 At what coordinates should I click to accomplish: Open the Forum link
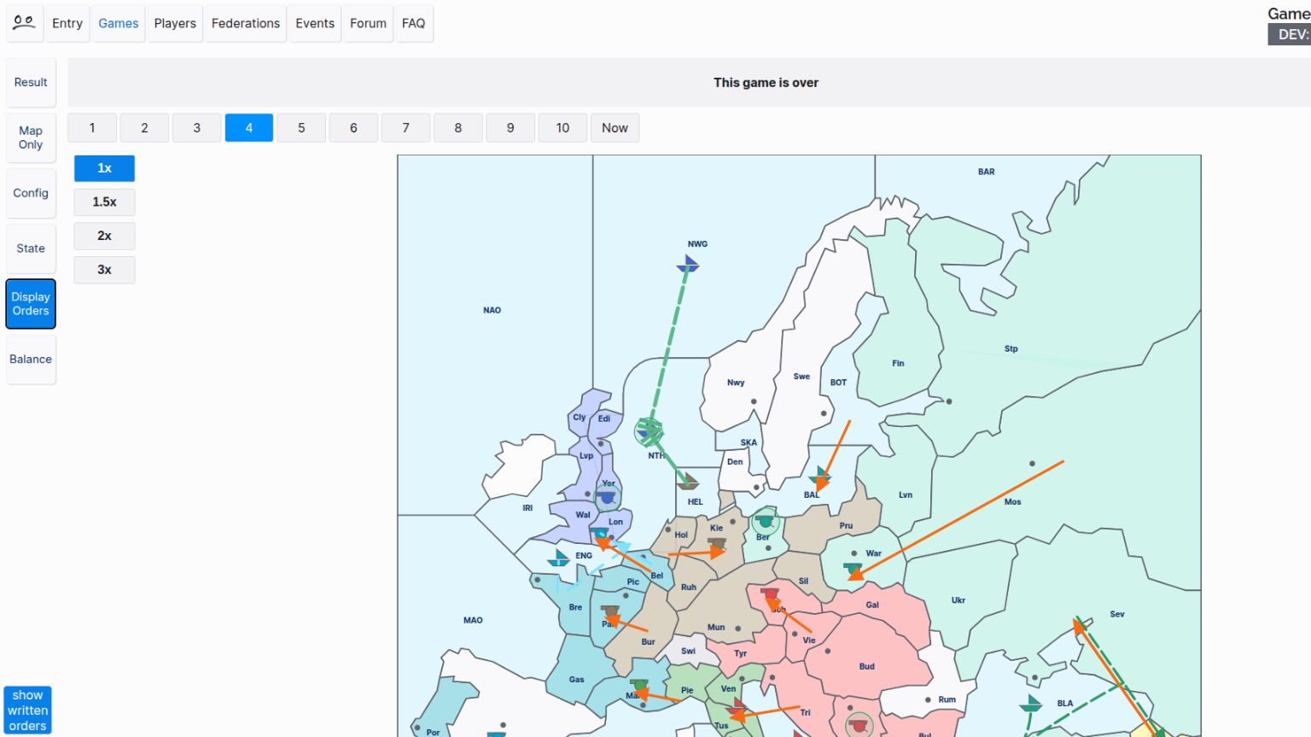pyautogui.click(x=368, y=23)
